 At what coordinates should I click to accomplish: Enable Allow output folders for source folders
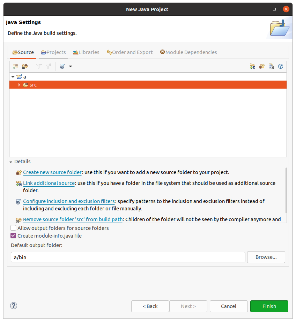tap(13, 228)
